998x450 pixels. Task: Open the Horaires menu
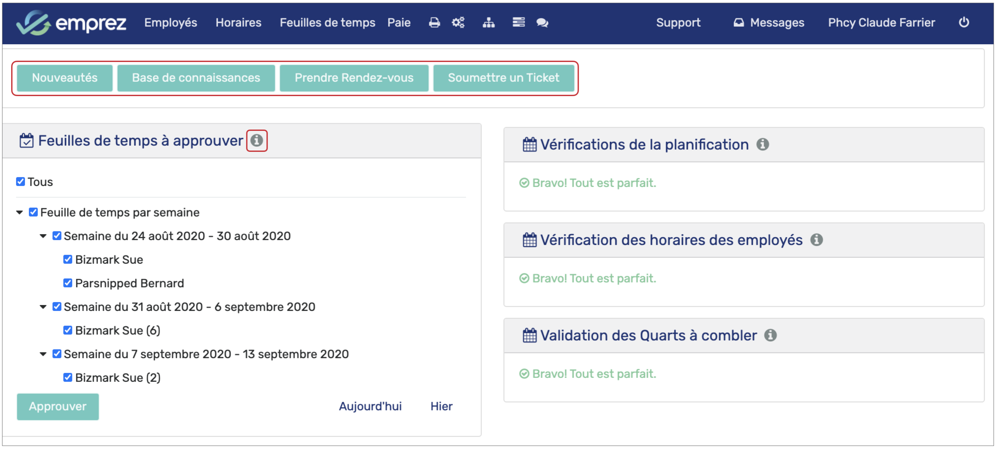tap(238, 23)
